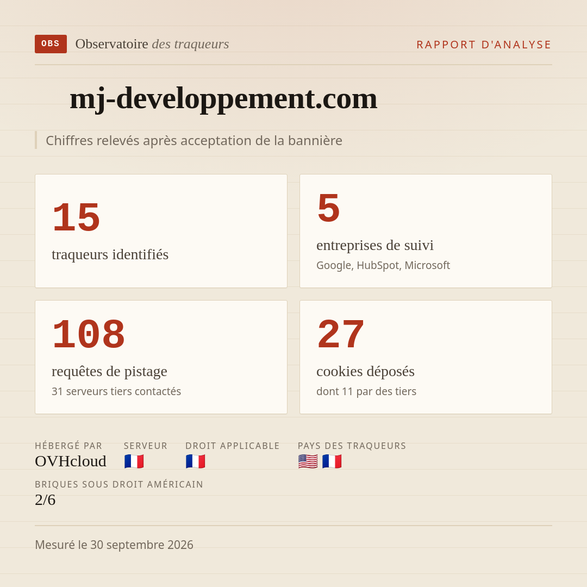Click the entreprises de suivi label
Screen dimensions: 587x587
point(374,245)
